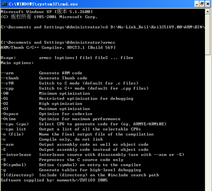Click the '--asm' option
The height and width of the screenshot is (191, 212).
point(7,144)
